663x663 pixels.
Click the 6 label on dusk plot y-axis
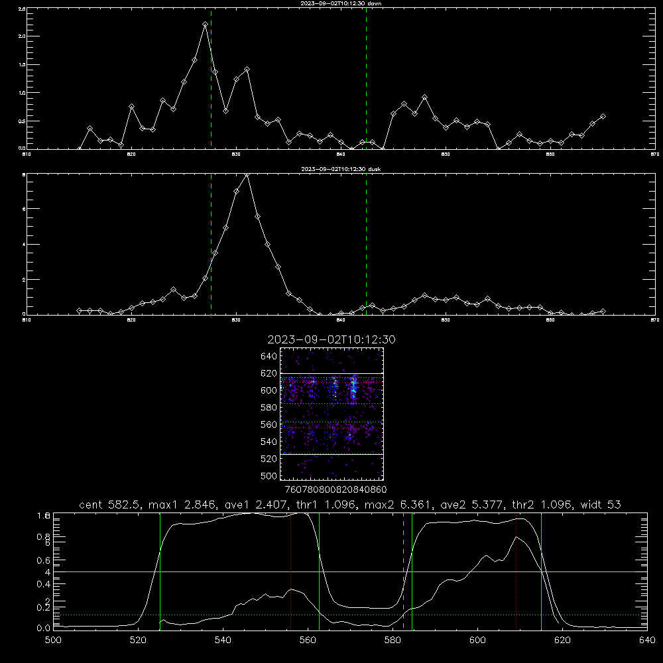pos(24,209)
